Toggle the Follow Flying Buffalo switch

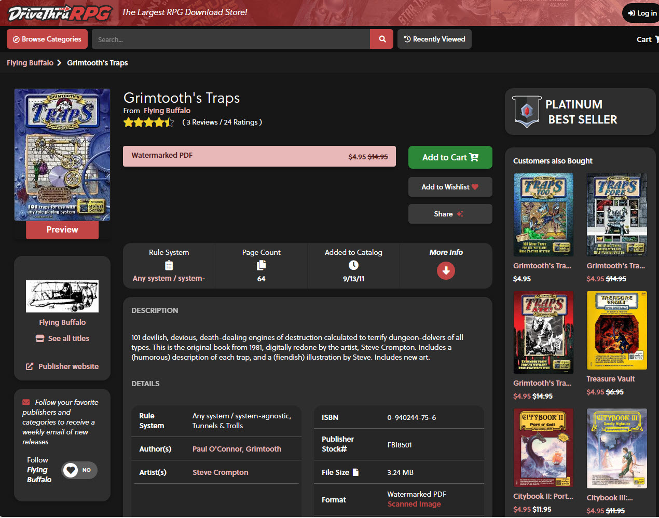pyautogui.click(x=79, y=470)
